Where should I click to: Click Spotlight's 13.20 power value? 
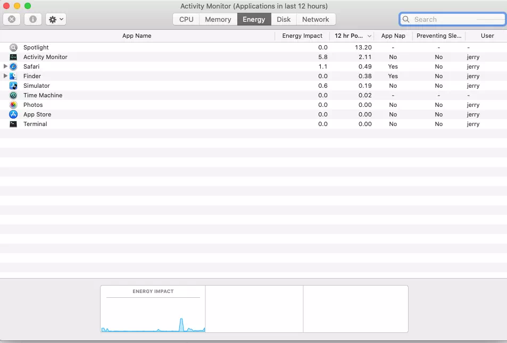[x=363, y=47]
